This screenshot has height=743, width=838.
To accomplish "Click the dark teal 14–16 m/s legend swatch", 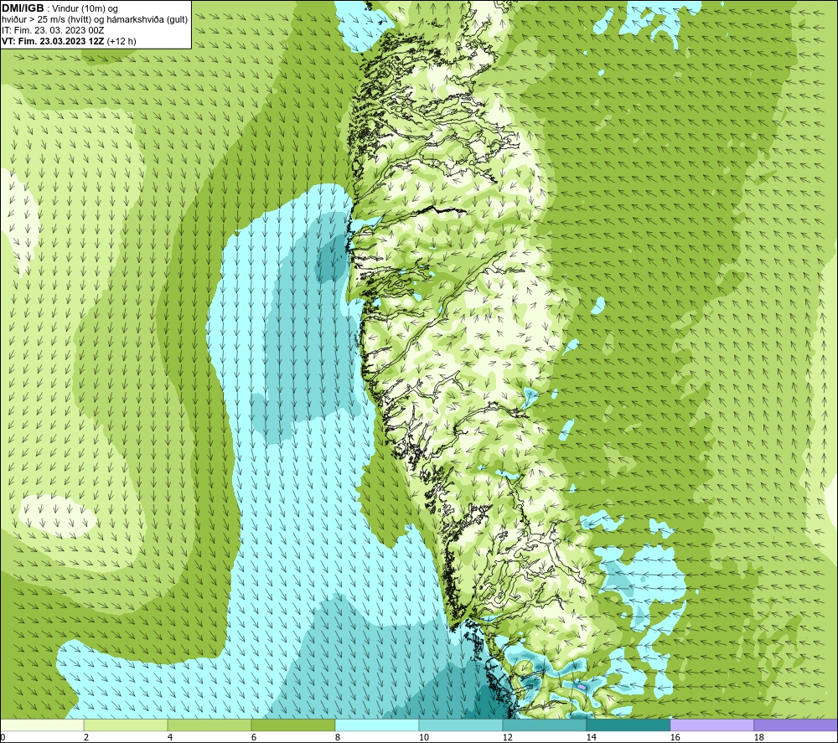I will [x=628, y=725].
